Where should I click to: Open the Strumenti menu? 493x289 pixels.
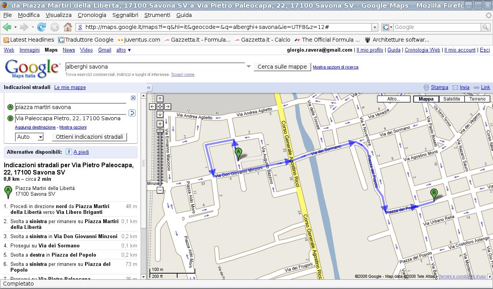click(x=157, y=15)
